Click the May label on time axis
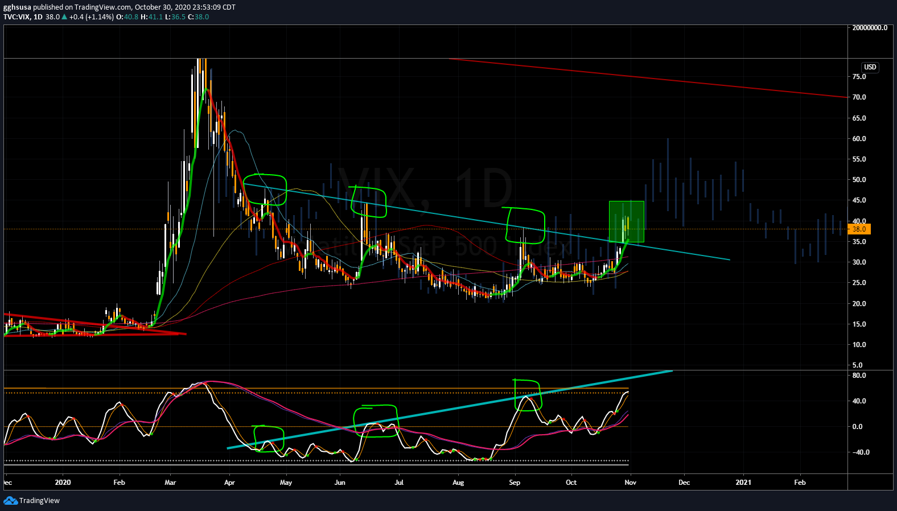Viewport: 897px width, 511px height. (286, 483)
